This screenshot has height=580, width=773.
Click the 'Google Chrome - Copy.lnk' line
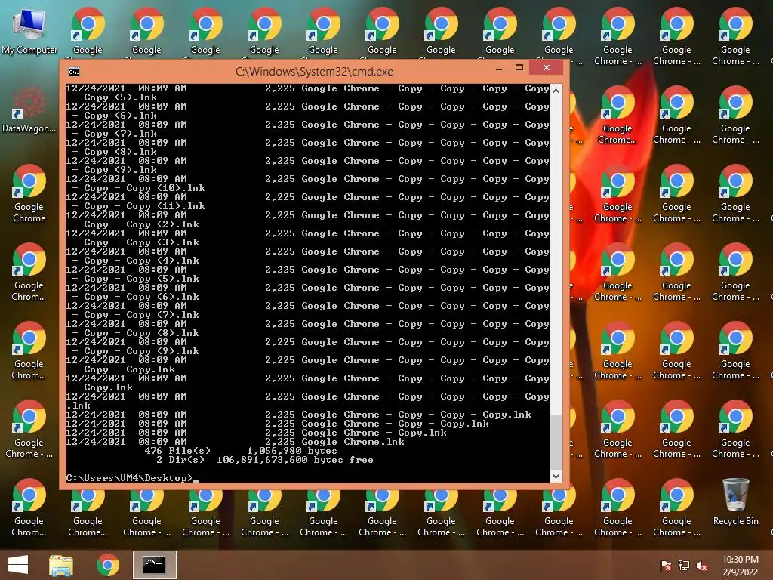(x=257, y=433)
